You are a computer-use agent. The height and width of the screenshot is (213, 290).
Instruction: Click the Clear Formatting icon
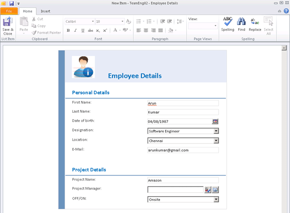[128, 21]
